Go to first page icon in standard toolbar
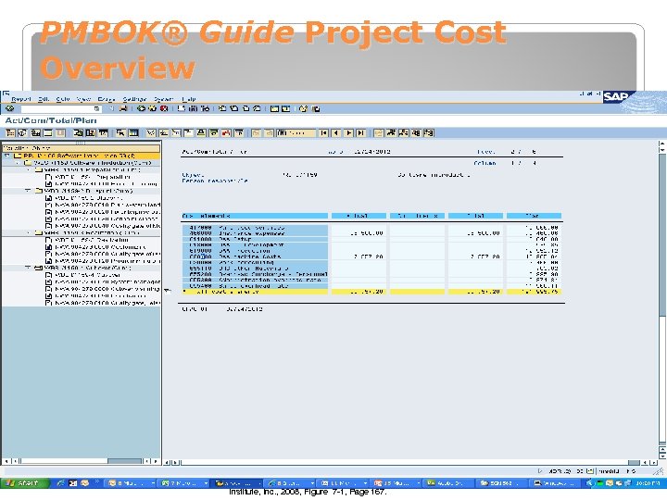667x500 pixels. click(222, 109)
